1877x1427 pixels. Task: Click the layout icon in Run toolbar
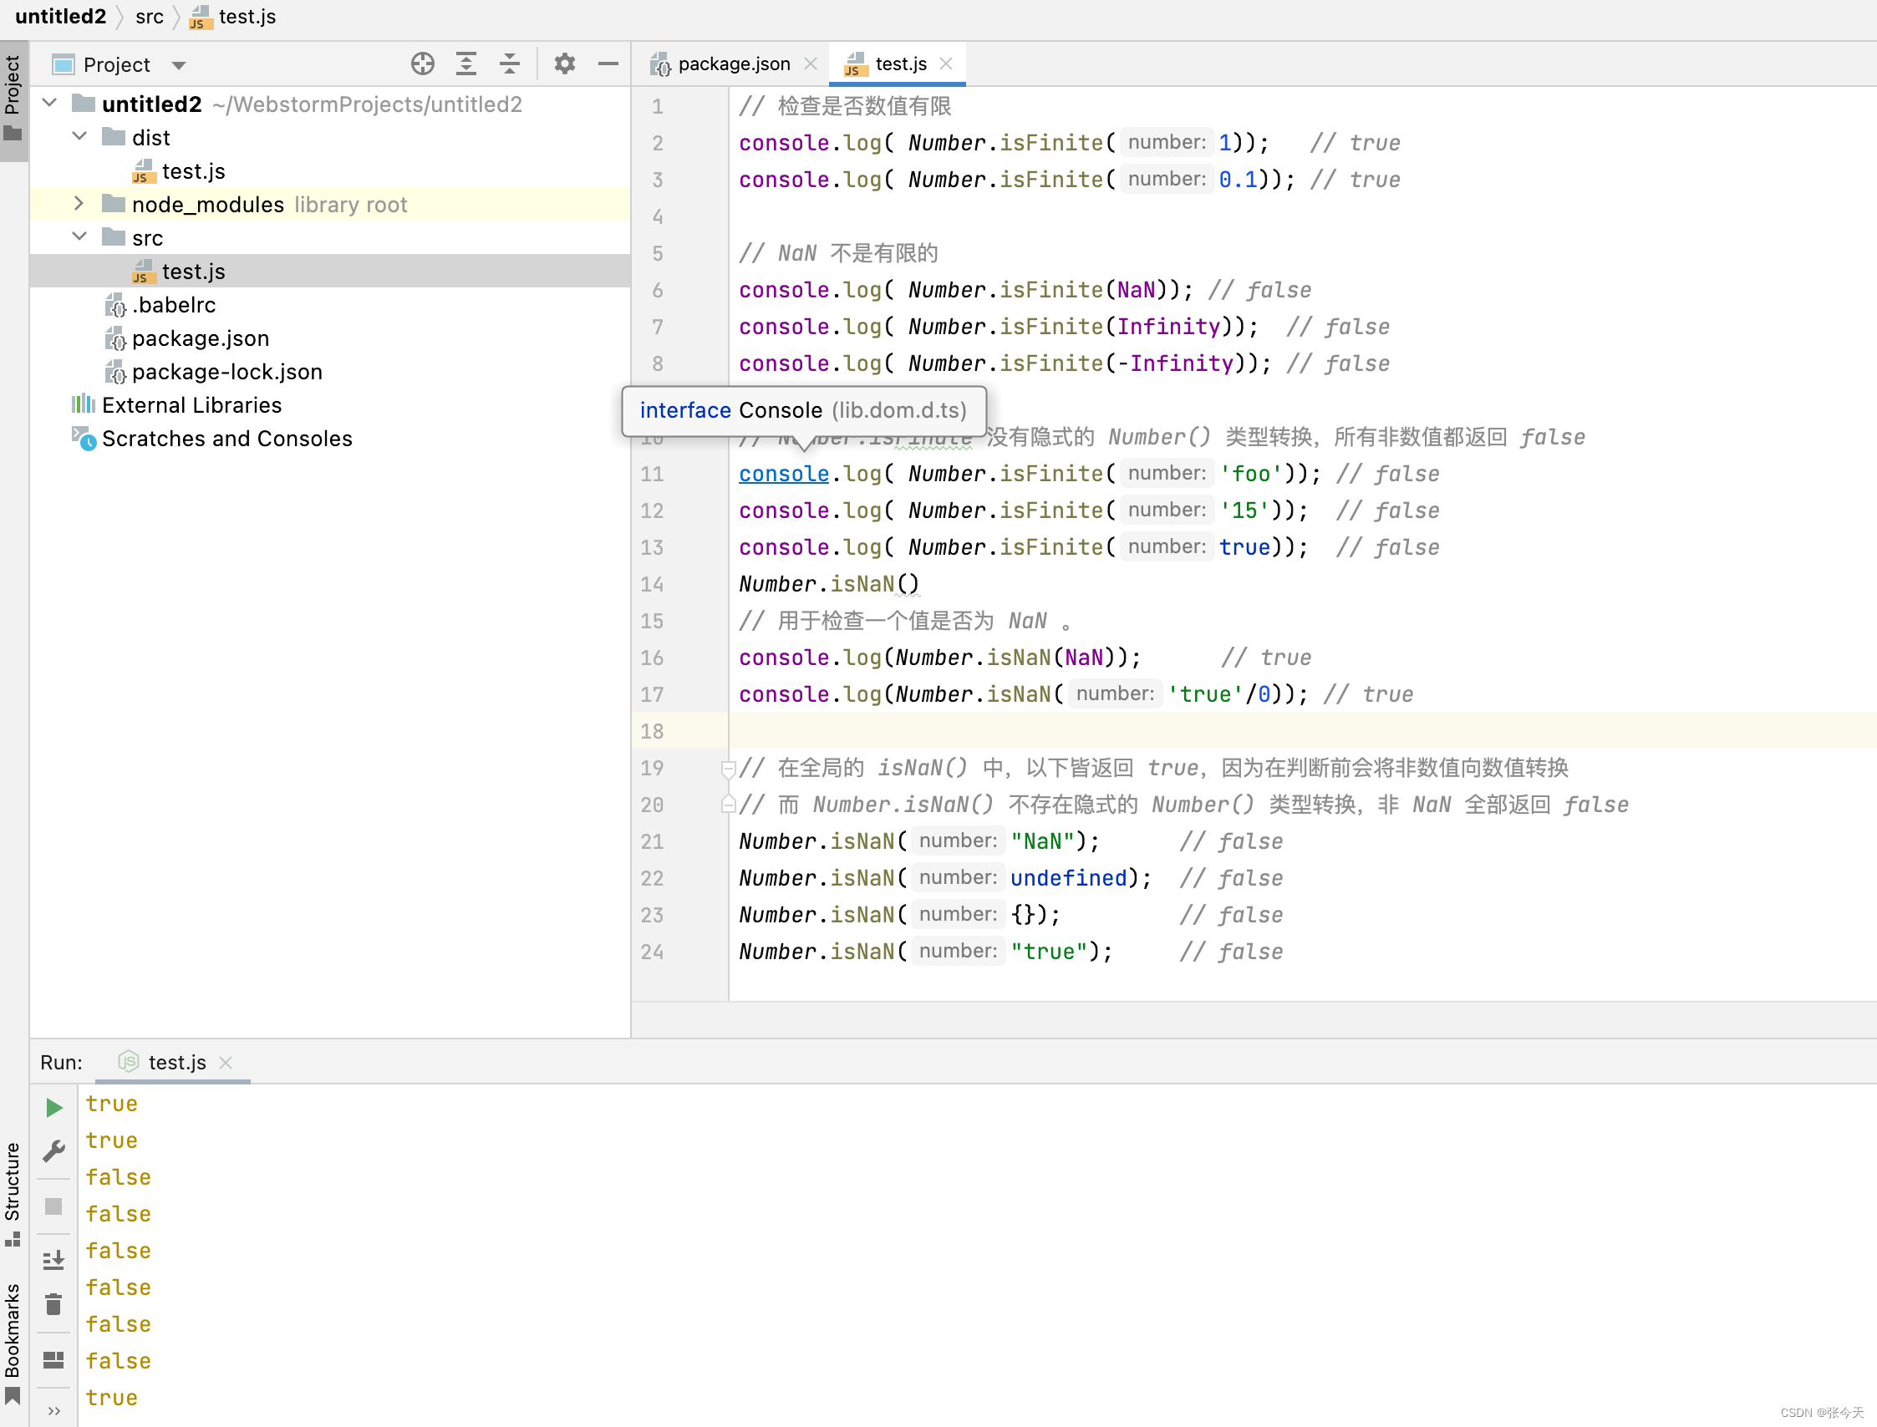(x=53, y=1360)
